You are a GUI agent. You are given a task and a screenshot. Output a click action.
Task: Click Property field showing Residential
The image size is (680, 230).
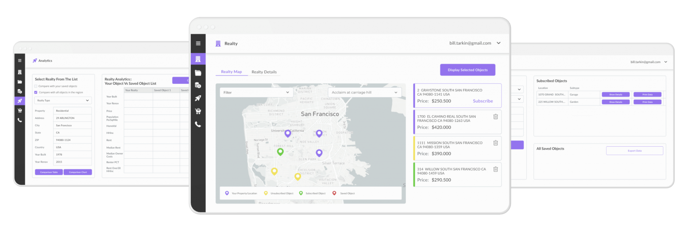coord(72,111)
